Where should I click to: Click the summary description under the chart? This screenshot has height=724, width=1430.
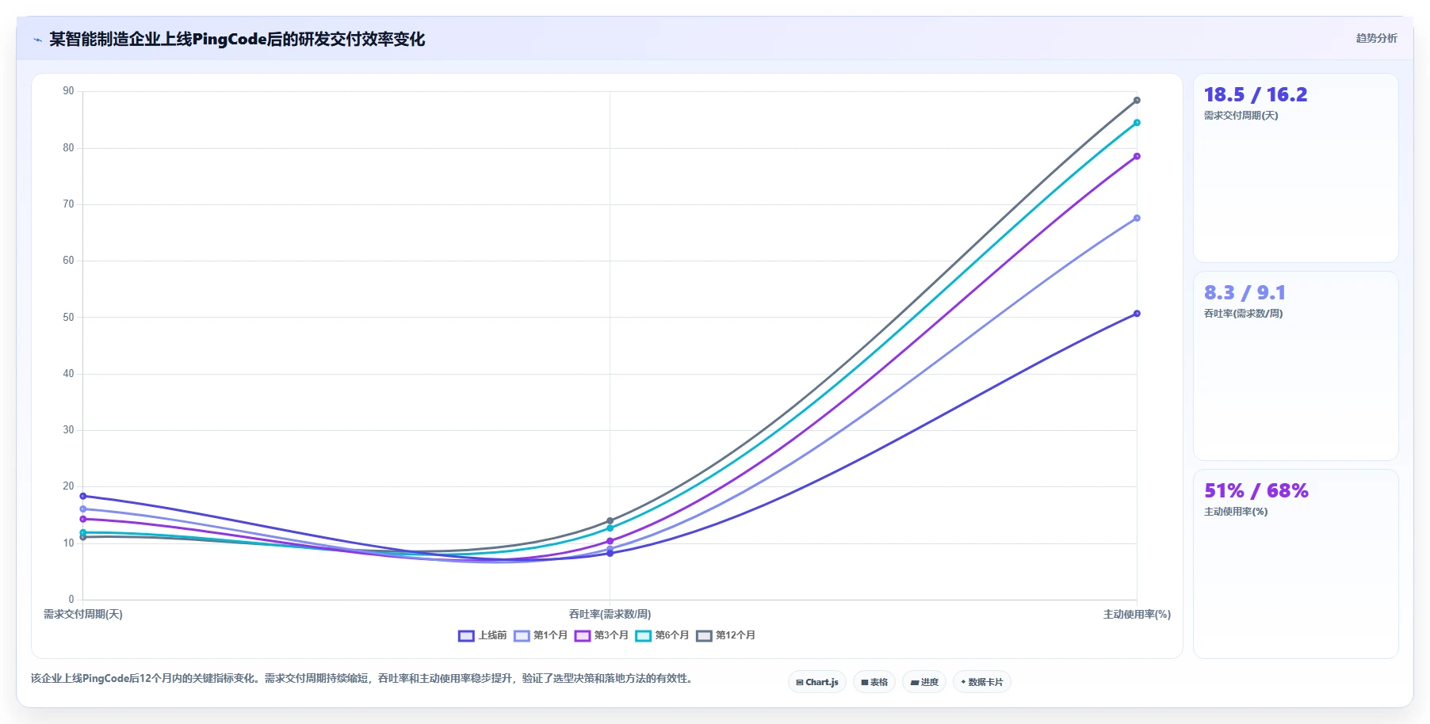click(x=363, y=678)
